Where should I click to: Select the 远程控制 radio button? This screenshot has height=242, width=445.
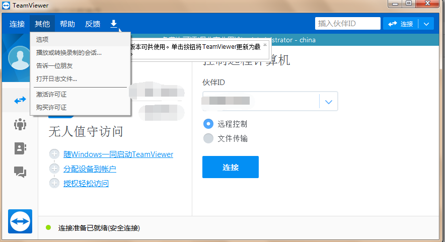pos(208,124)
